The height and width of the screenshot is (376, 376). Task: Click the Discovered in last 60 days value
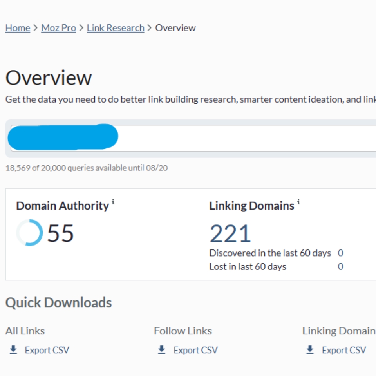click(x=340, y=253)
